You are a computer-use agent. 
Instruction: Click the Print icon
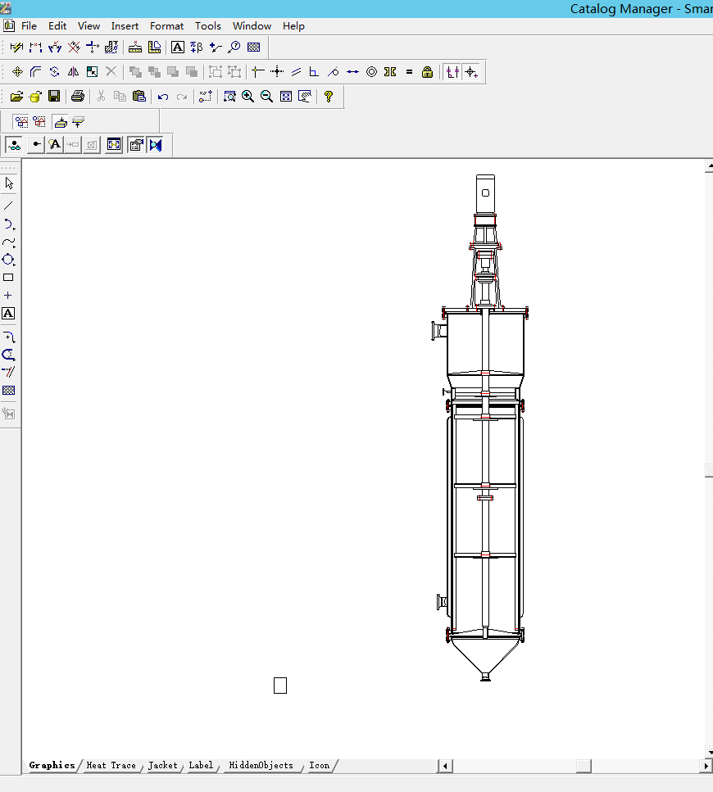coord(77,97)
